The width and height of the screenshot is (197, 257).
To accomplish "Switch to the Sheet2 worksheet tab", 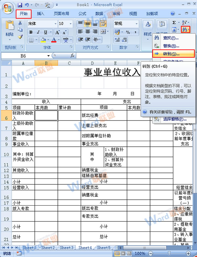I will point(48,248).
